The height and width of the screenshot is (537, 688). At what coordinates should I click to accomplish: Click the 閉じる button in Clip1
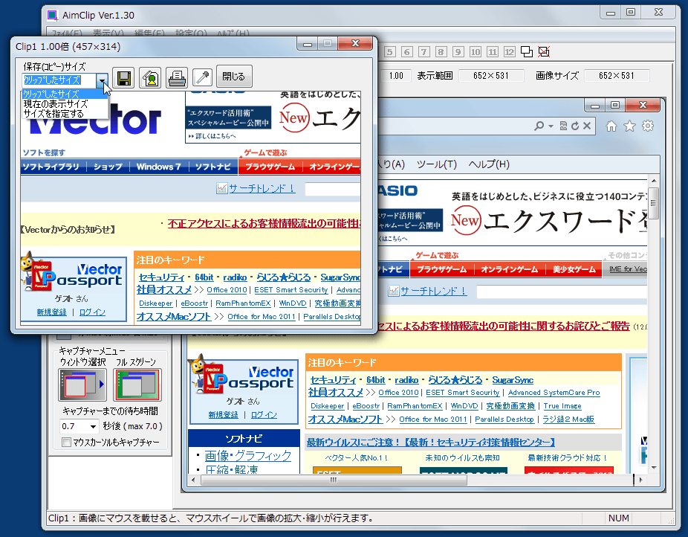(x=233, y=77)
